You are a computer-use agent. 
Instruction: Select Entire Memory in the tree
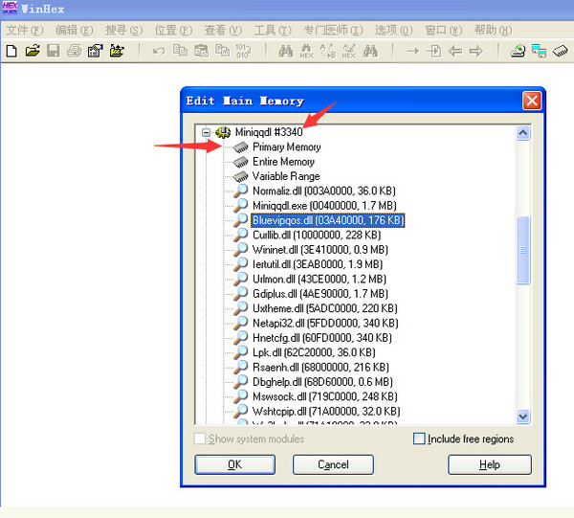tap(283, 162)
